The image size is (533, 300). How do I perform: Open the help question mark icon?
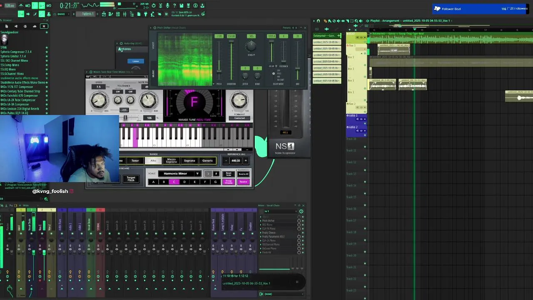click(x=174, y=5)
